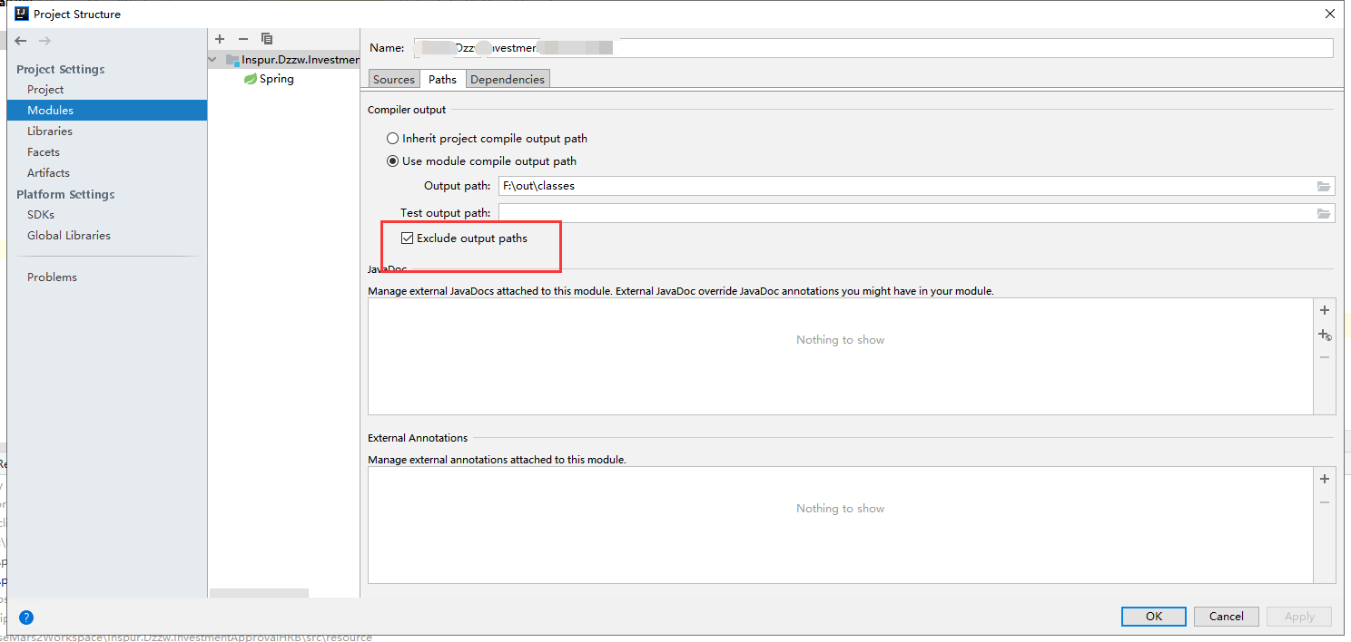Image resolution: width=1351 pixels, height=642 pixels.
Task: Browse for the Test output path folder
Action: tap(1324, 213)
